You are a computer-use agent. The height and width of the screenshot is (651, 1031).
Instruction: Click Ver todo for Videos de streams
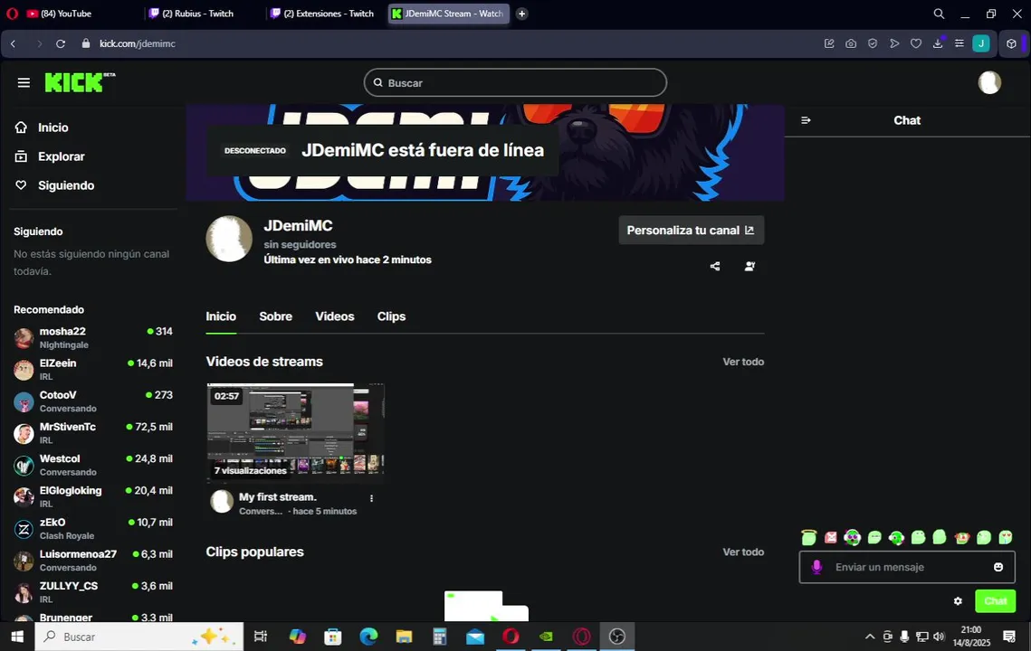click(x=743, y=362)
